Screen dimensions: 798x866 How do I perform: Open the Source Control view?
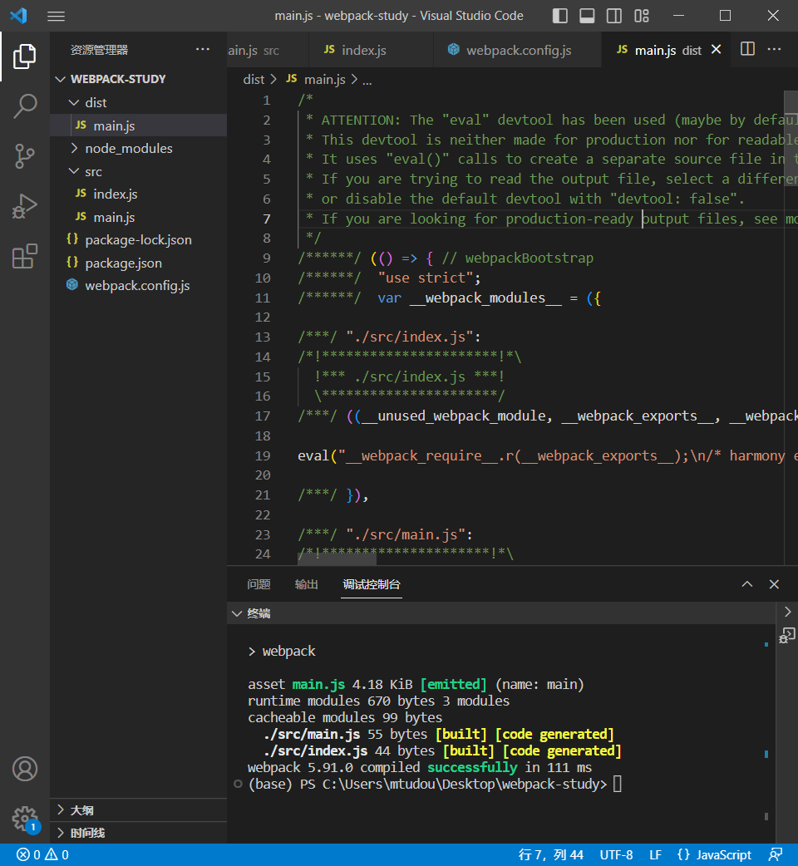[x=25, y=155]
